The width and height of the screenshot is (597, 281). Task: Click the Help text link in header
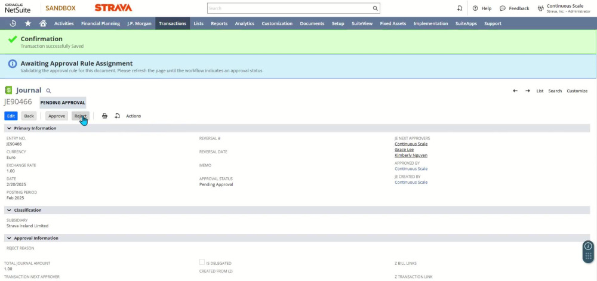(x=487, y=8)
